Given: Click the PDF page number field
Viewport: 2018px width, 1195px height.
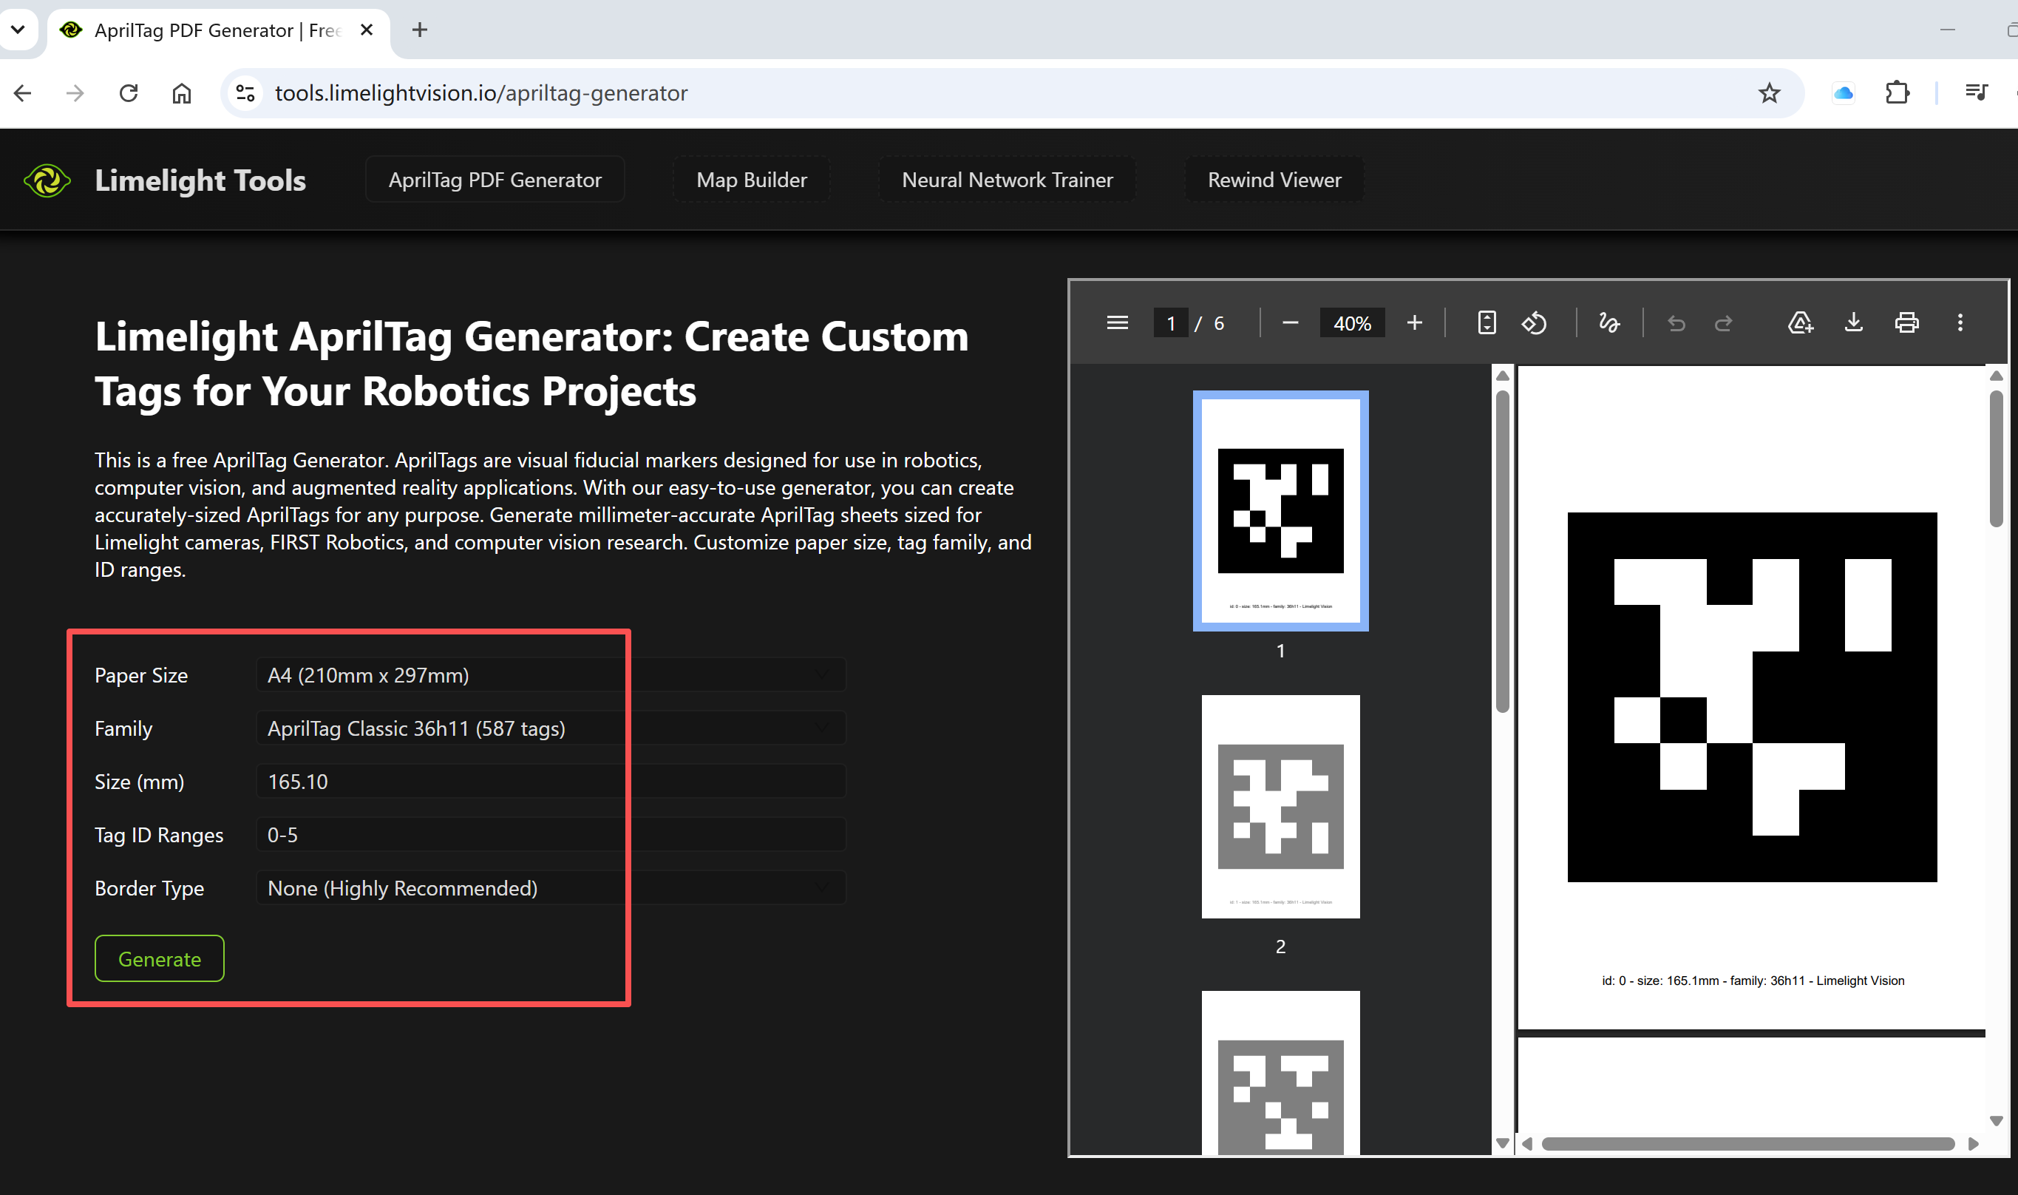Looking at the screenshot, I should click(x=1170, y=323).
